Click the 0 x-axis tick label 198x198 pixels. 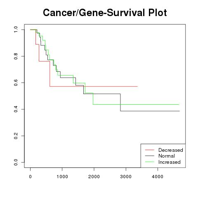(x=30, y=177)
